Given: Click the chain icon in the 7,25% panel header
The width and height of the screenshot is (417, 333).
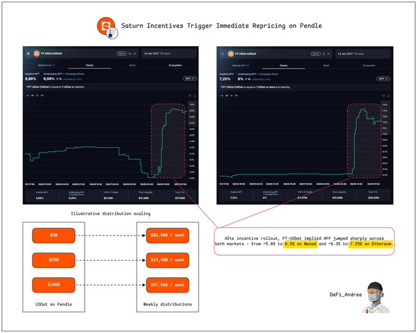Looking at the screenshot, I should point(223,54).
